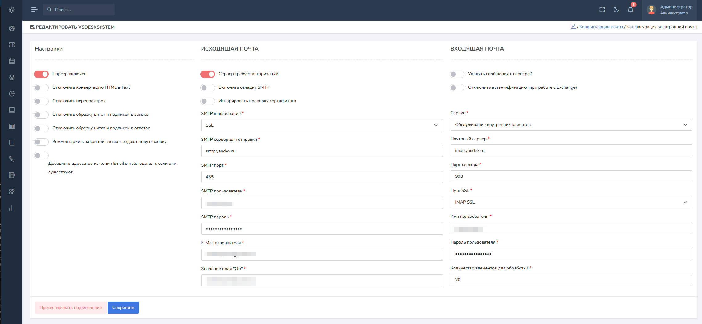Open the dashboard speedometer icon in sidebar
Image resolution: width=702 pixels, height=324 pixels.
pyautogui.click(x=12, y=28)
